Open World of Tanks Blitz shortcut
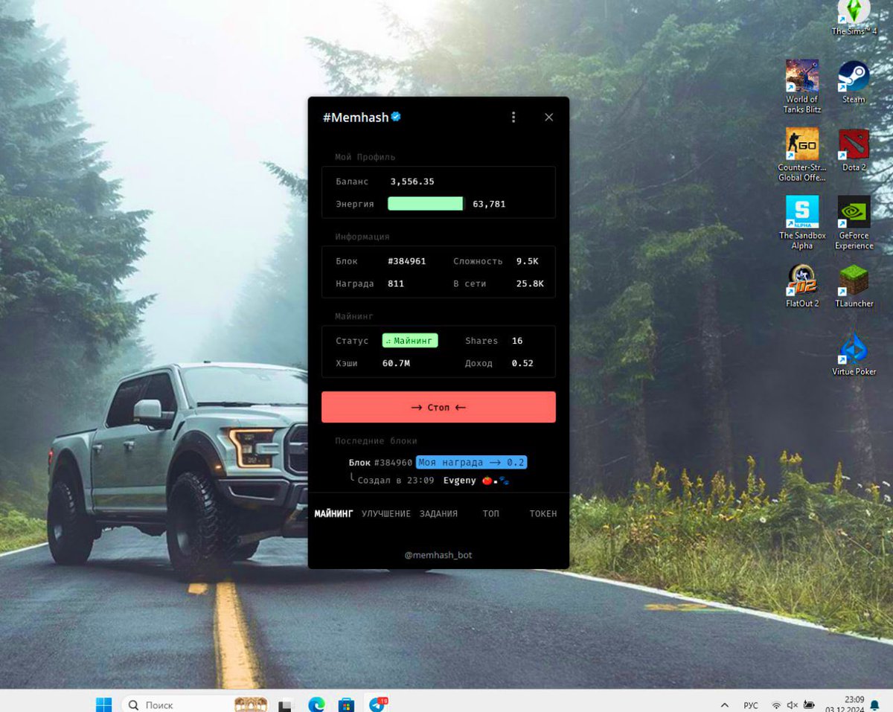This screenshot has height=712, width=893. point(801,86)
